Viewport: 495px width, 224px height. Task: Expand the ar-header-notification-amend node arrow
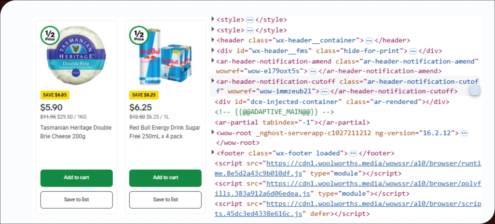click(213, 61)
